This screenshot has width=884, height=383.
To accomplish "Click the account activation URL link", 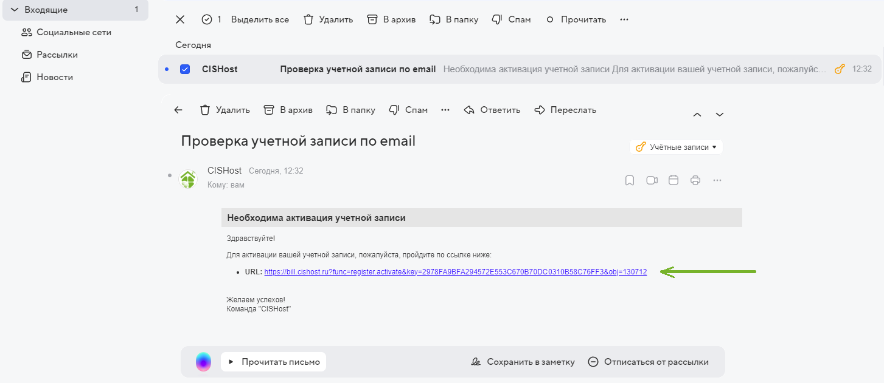I will (x=455, y=272).
